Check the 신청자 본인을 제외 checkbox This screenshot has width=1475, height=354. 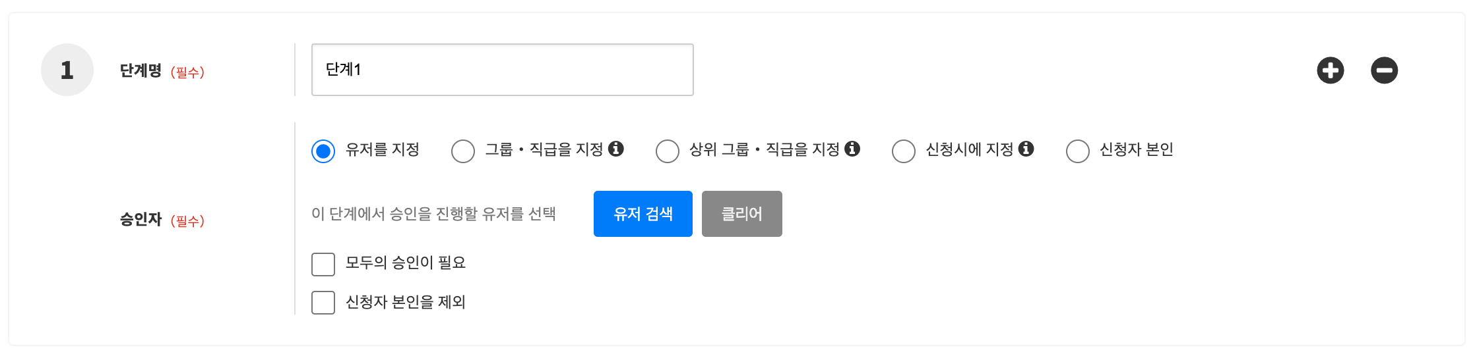click(323, 303)
